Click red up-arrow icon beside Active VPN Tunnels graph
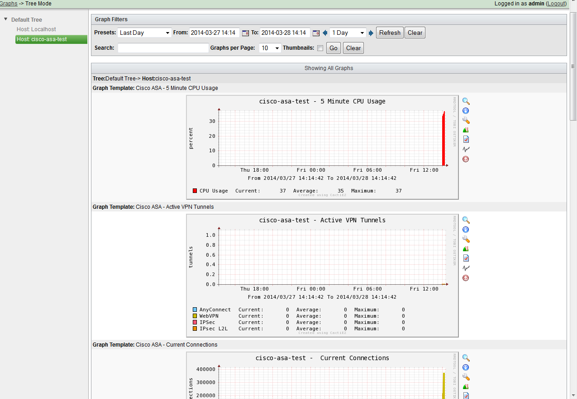This screenshot has height=399, width=577. click(x=466, y=278)
